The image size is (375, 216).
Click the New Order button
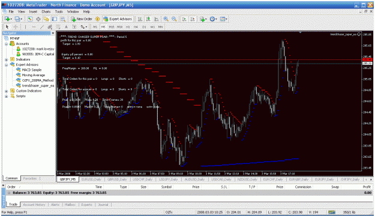click(82, 19)
